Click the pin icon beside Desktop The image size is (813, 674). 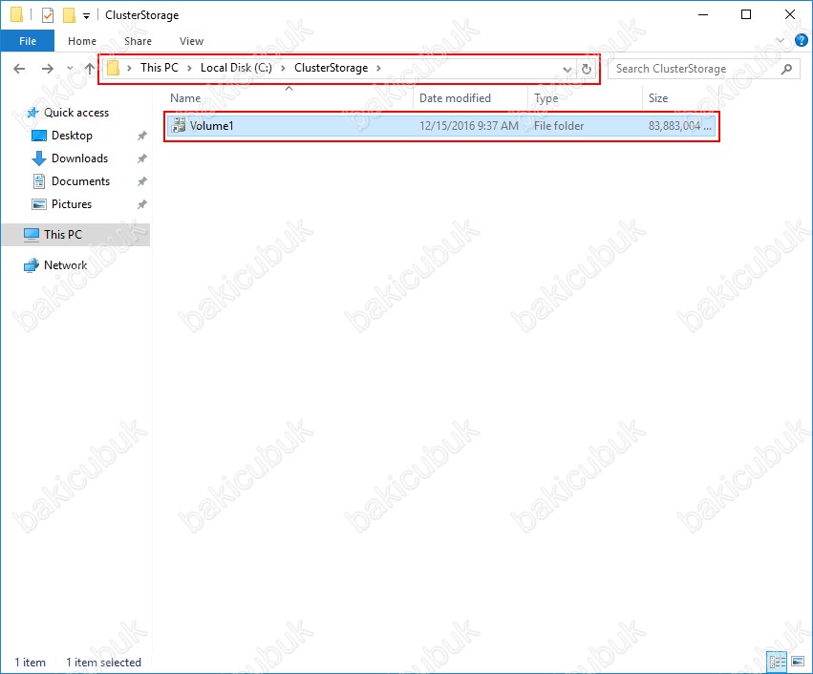[142, 136]
